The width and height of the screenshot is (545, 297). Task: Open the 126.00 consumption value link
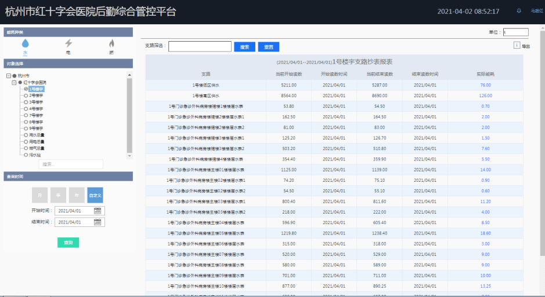(485, 96)
